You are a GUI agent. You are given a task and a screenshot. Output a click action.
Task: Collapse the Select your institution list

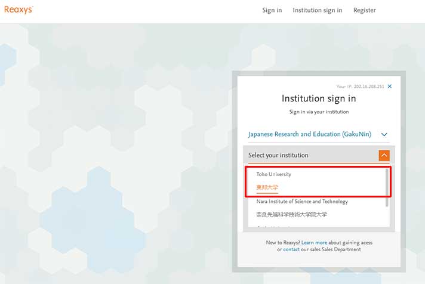tap(384, 155)
